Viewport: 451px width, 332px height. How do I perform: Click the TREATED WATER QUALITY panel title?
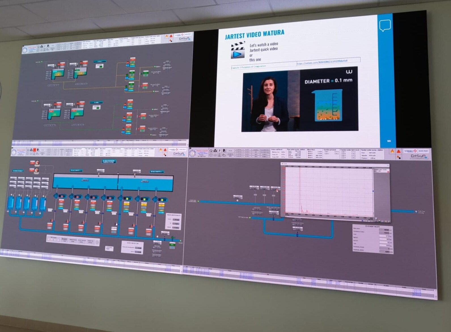pos(173,215)
